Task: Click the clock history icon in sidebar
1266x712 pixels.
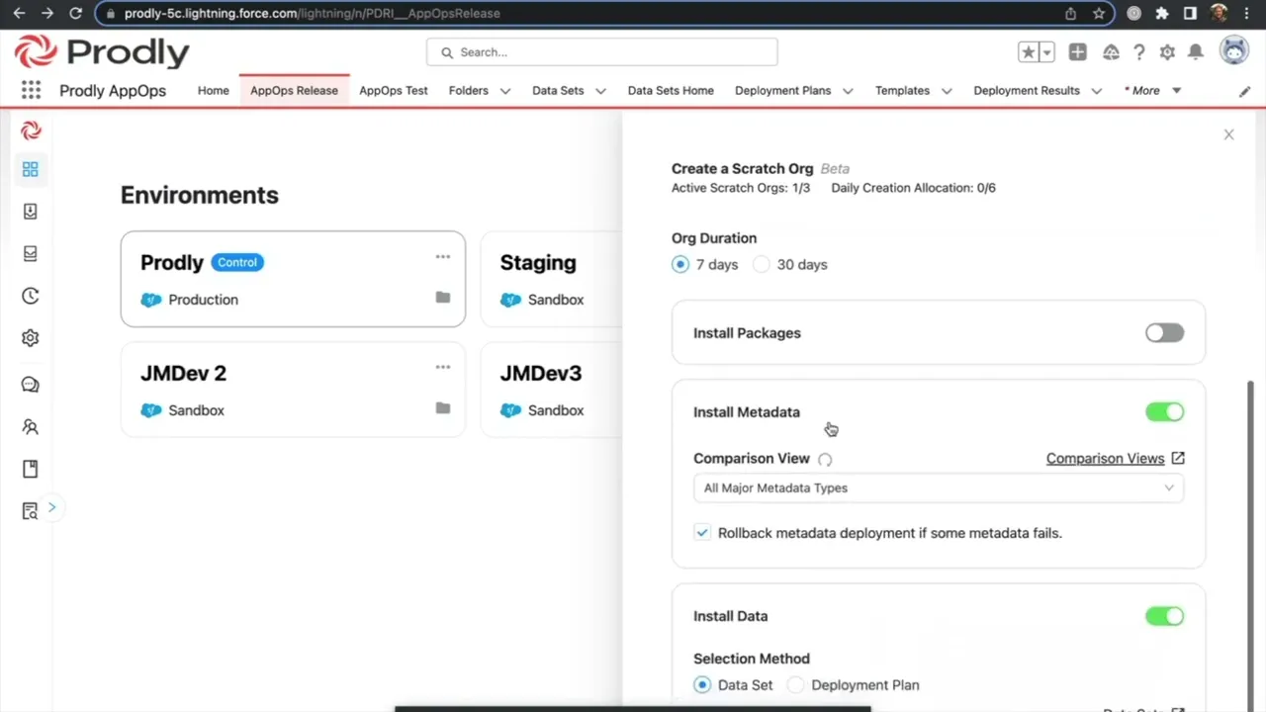Action: point(31,296)
